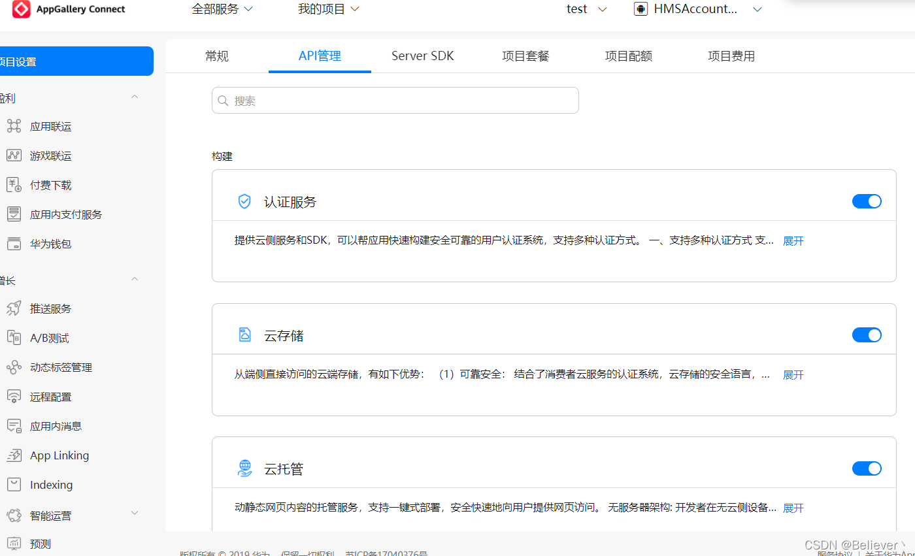915x556 pixels.
Task: Click the 远程配置 sidebar icon
Action: click(14, 397)
